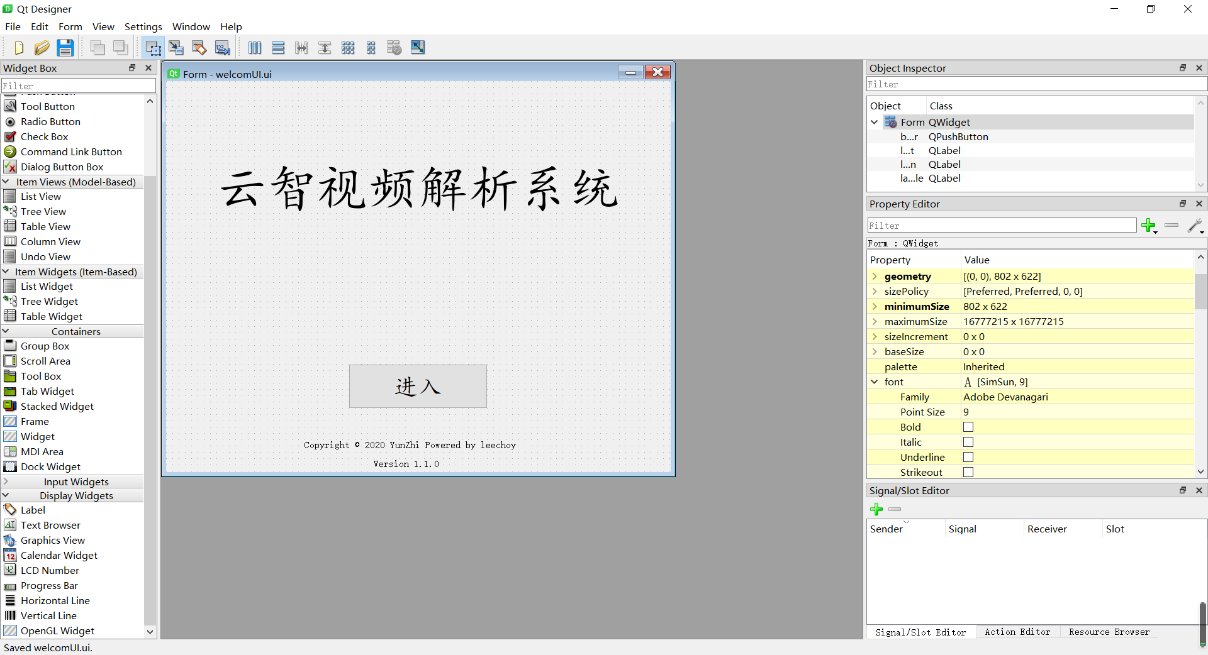Select the Edit Signals/Slots mode icon
This screenshot has width=1208, height=655.
pos(176,48)
